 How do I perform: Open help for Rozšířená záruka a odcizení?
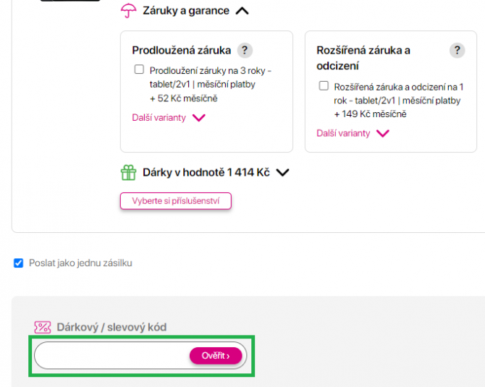click(x=457, y=50)
